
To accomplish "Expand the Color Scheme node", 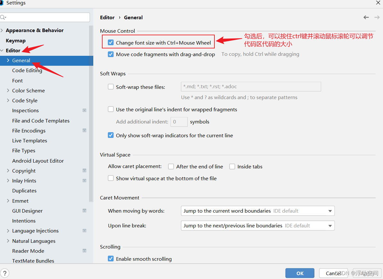I will tap(8, 90).
